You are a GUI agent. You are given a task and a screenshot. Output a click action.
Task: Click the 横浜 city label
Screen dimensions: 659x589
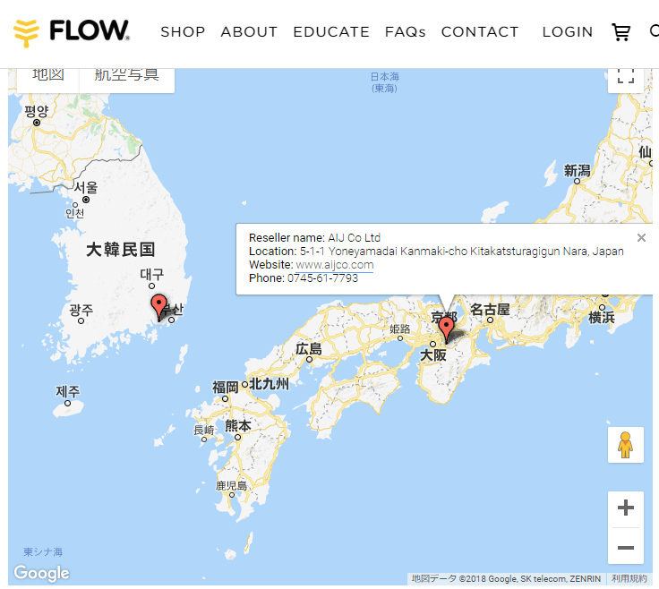pyautogui.click(x=602, y=317)
